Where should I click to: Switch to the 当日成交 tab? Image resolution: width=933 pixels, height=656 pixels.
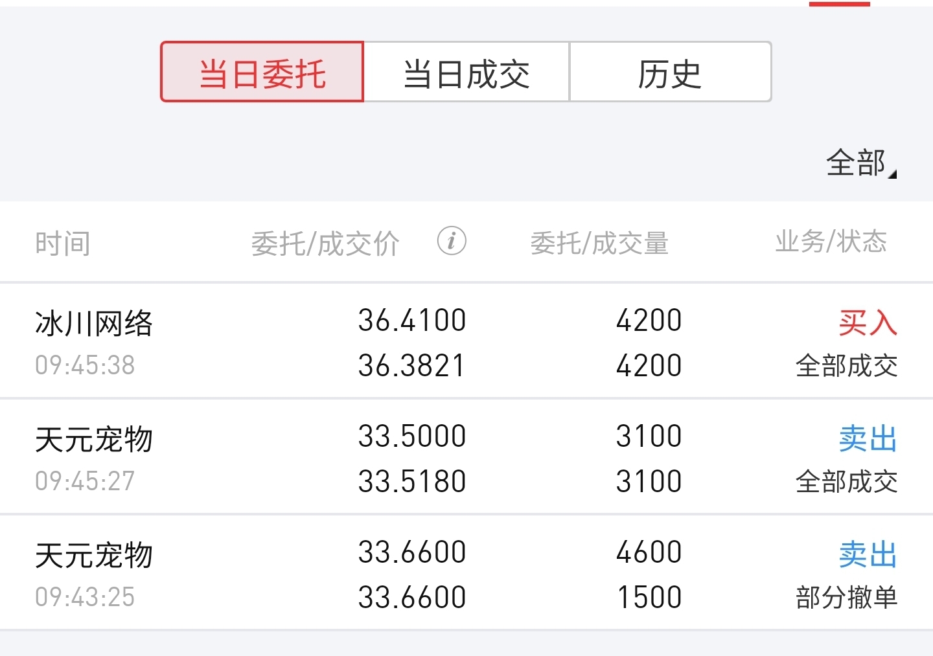[x=466, y=72]
